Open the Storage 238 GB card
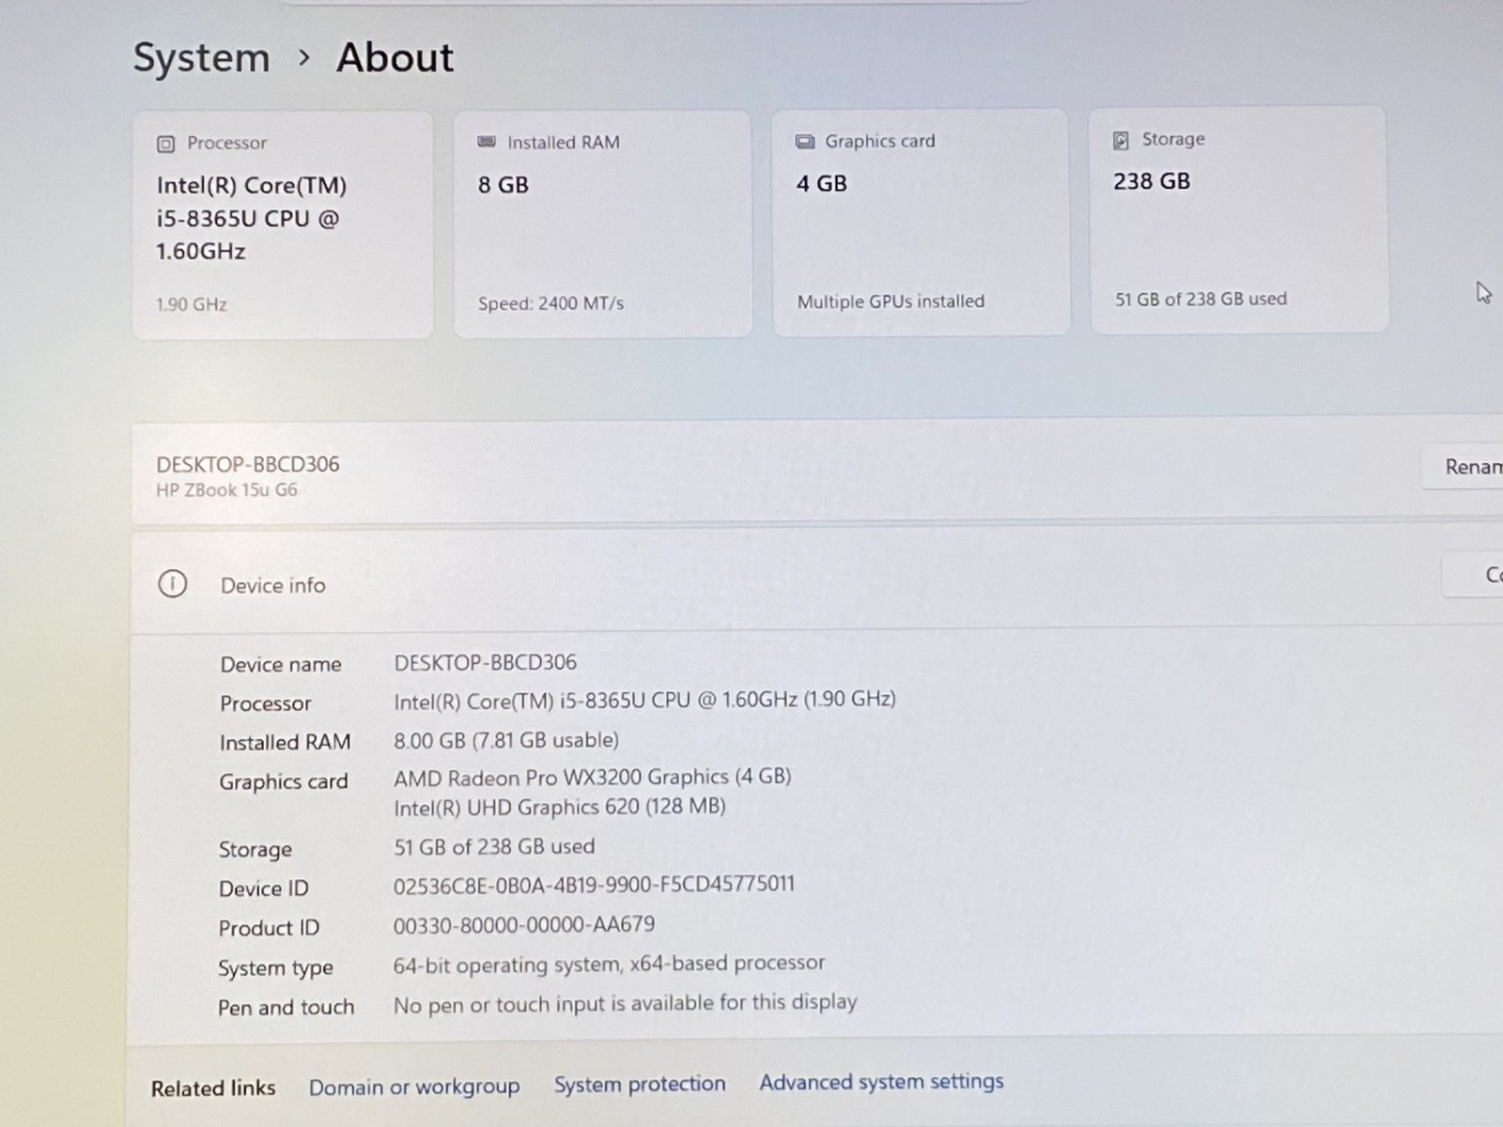This screenshot has height=1127, width=1503. [1238, 220]
